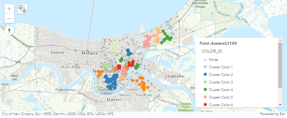Viewport: 287px width, 118px height.
Task: Click the legend scrollbar thumb
Action: [x=280, y=65]
